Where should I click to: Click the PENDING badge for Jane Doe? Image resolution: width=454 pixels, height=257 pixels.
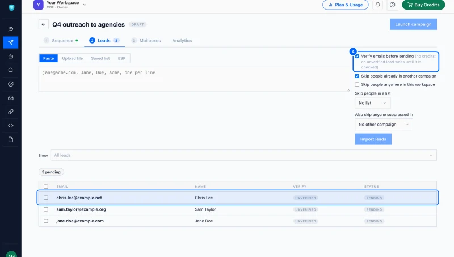point(374,221)
